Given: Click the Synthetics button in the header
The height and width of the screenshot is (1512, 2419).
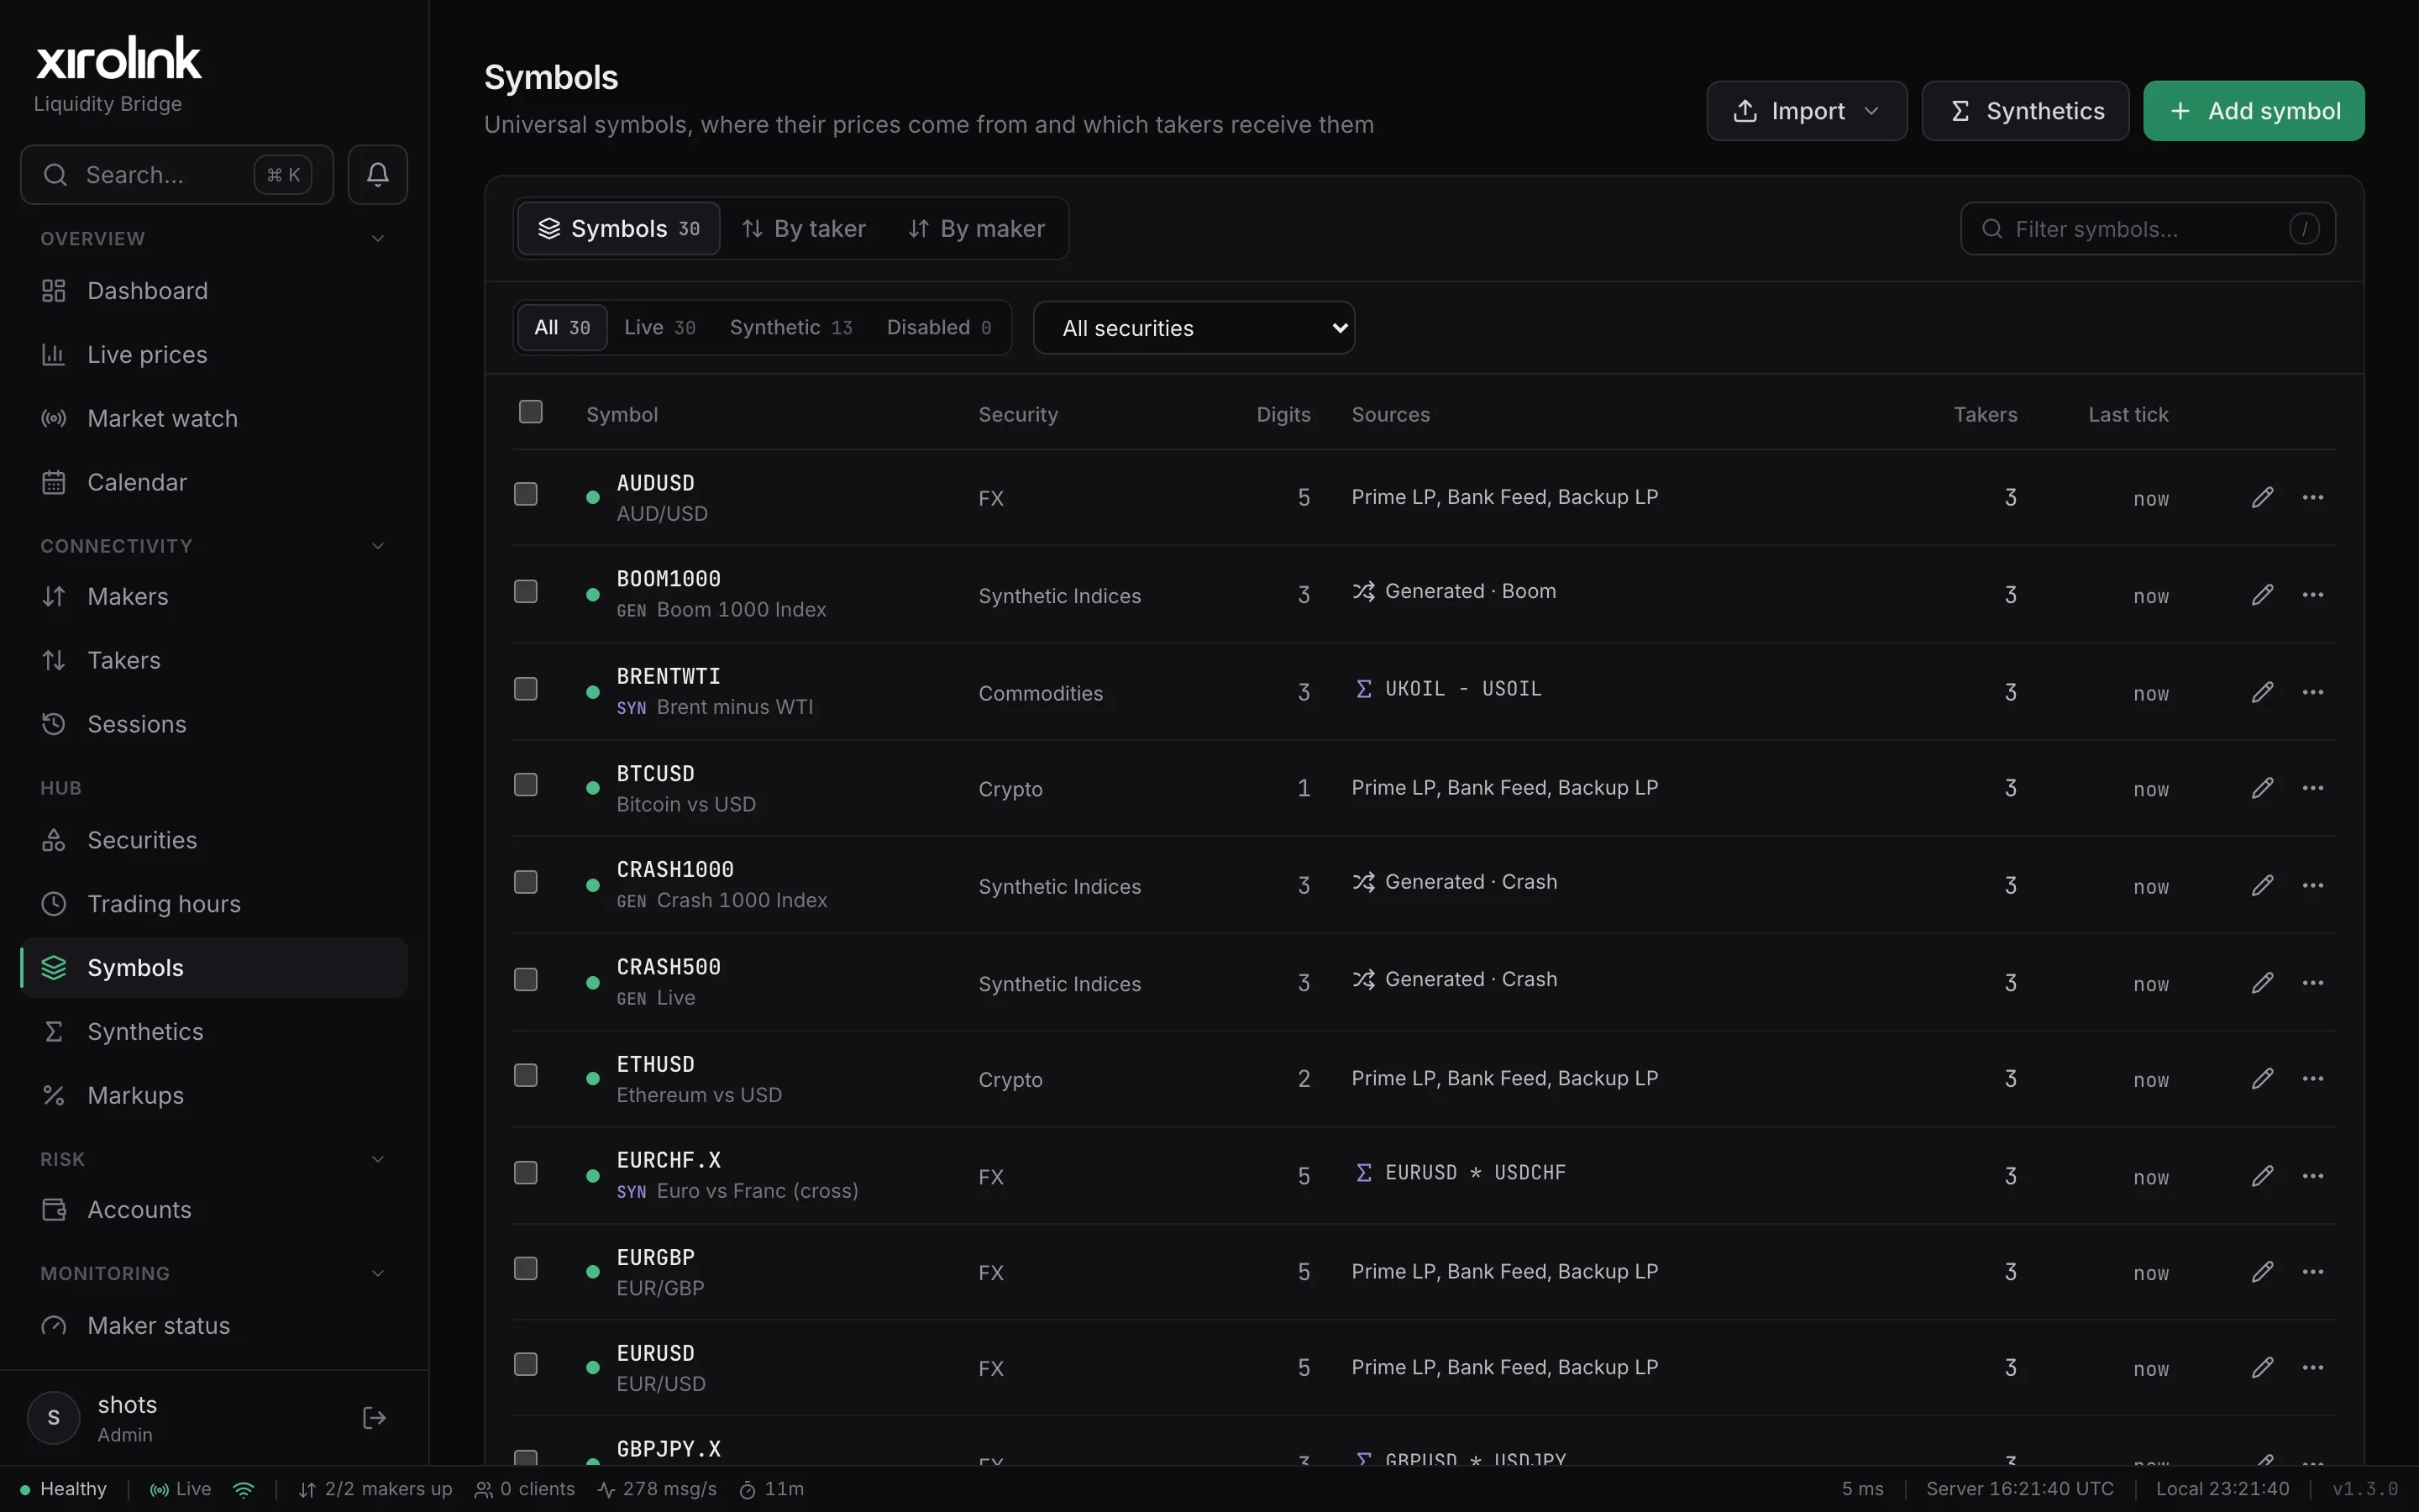Looking at the screenshot, I should 2025,111.
